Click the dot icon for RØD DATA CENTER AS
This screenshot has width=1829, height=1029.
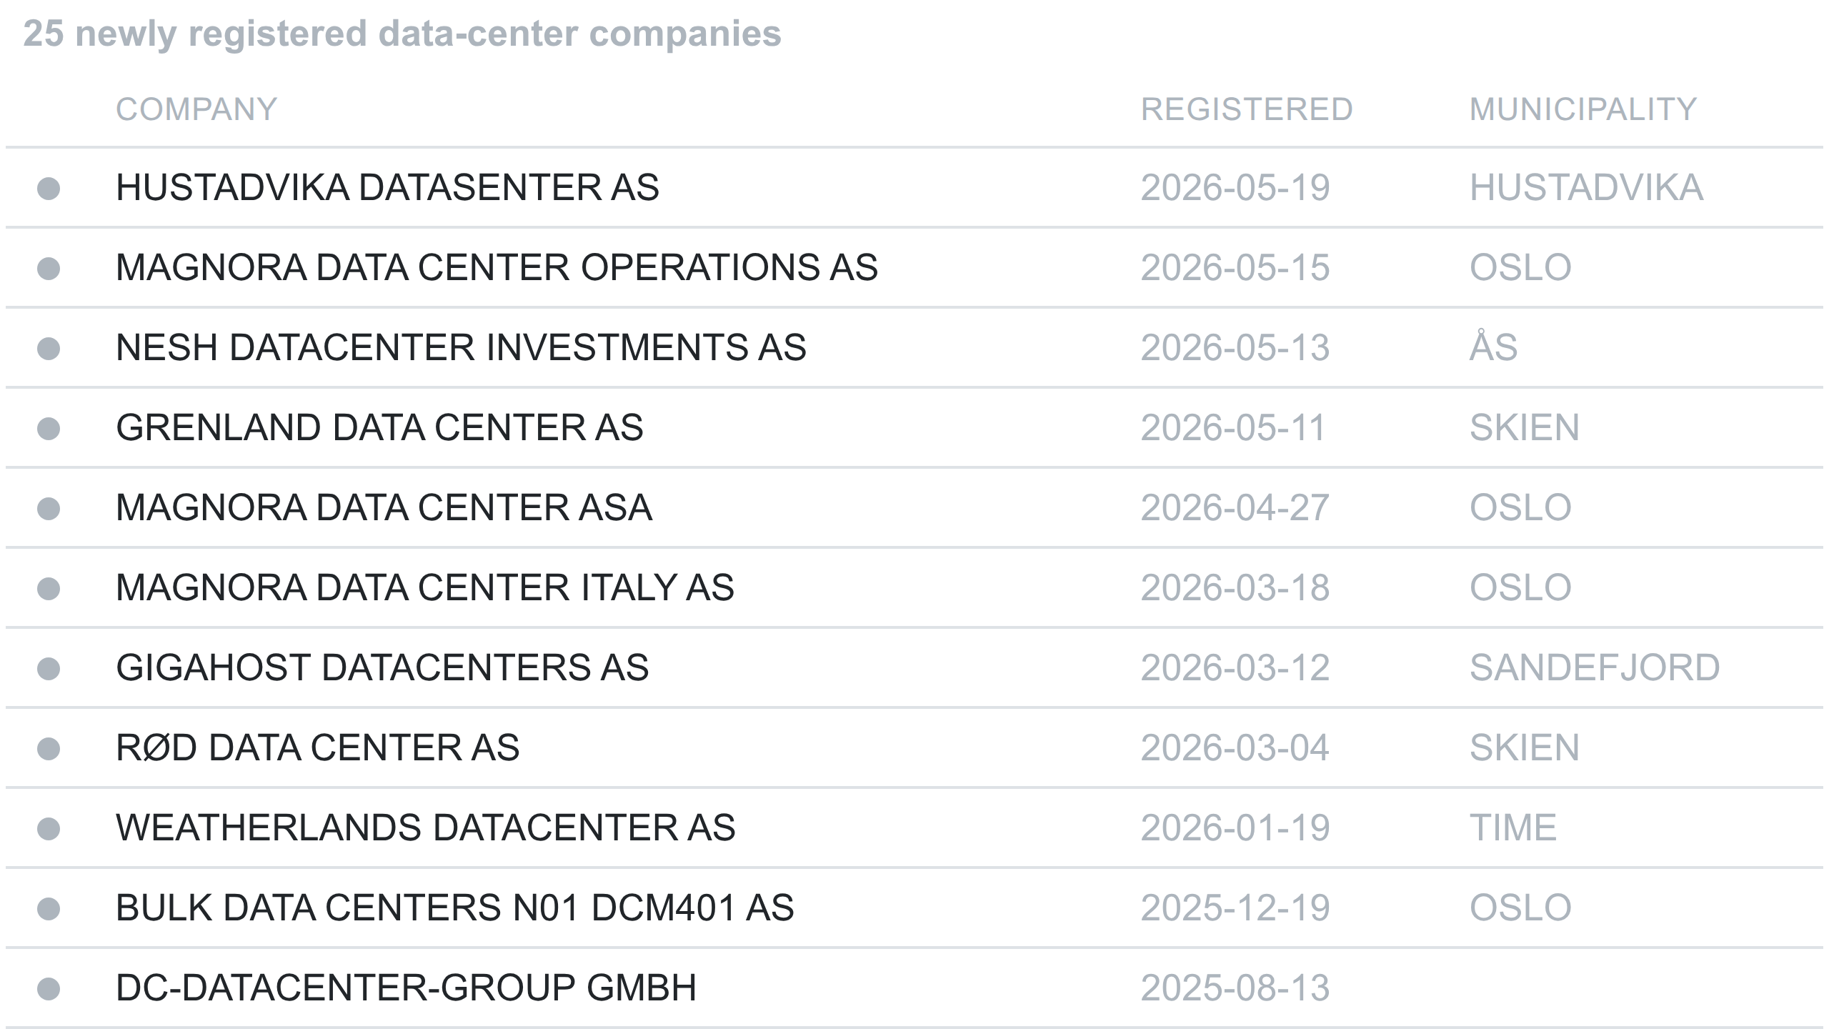pos(49,749)
